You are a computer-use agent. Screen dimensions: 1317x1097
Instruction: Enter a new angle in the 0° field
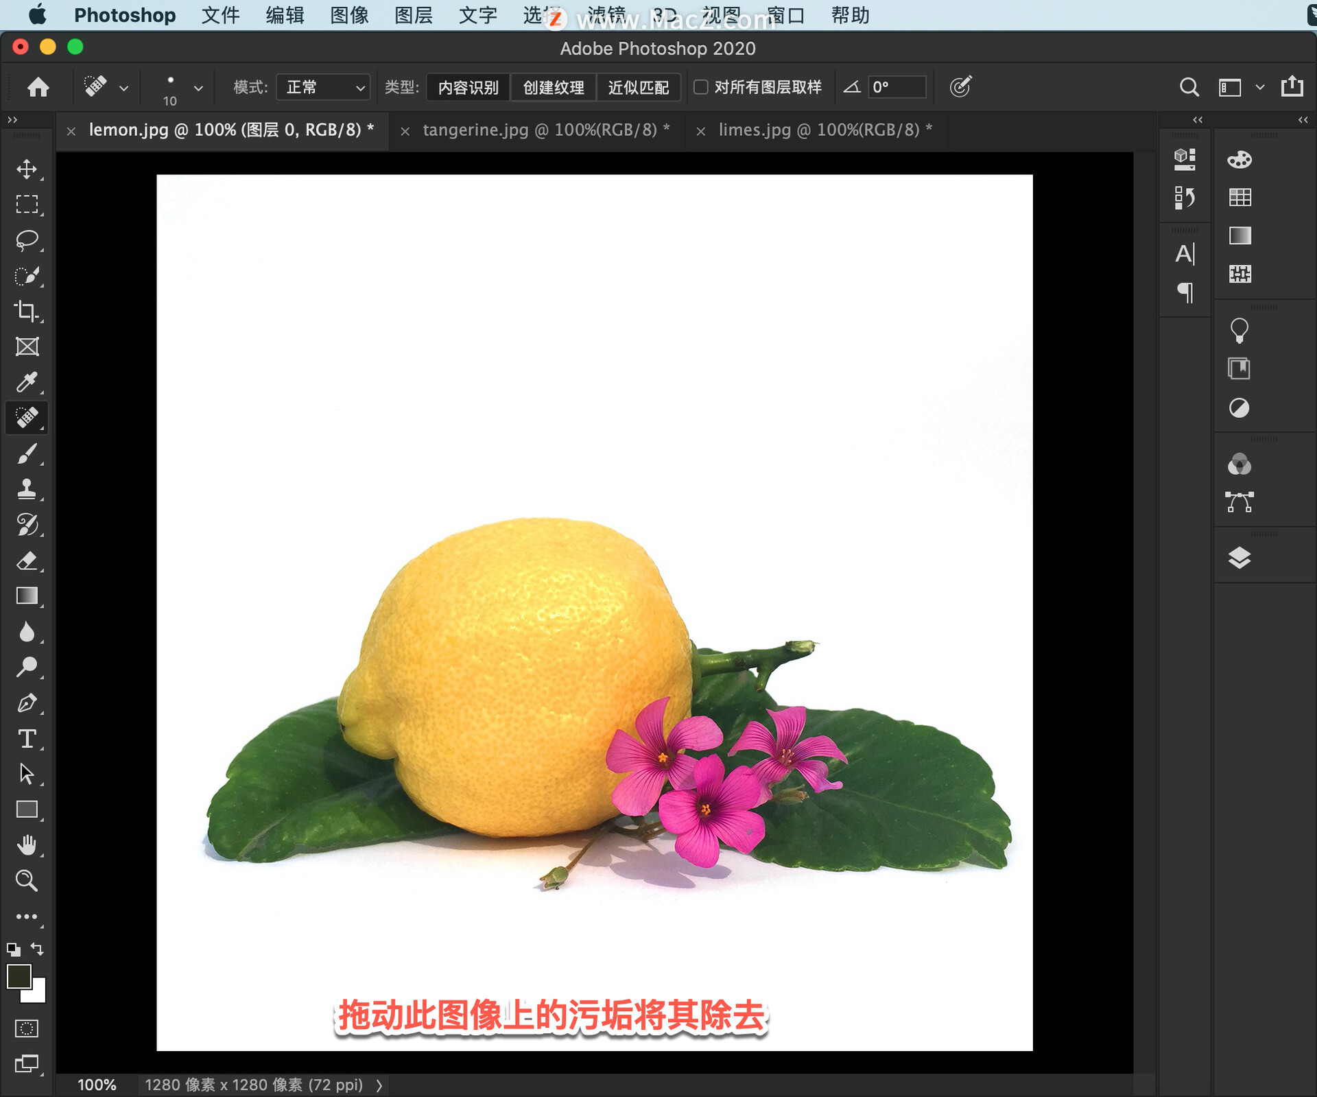(897, 87)
